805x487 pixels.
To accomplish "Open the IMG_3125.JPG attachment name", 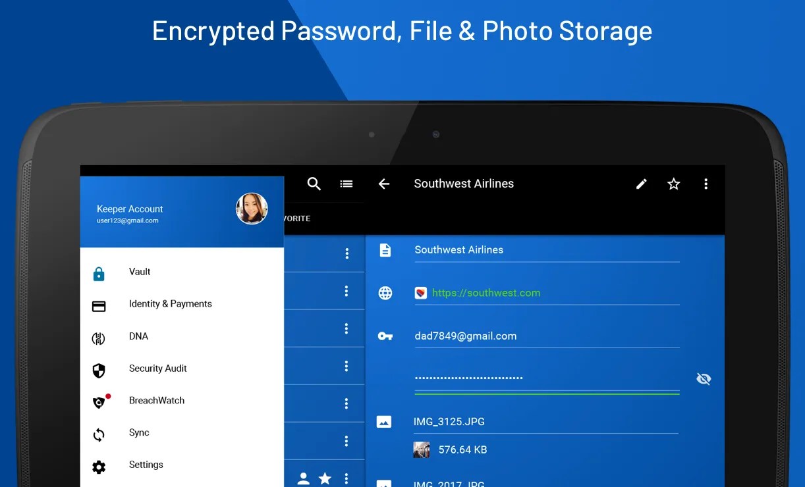I will click(449, 422).
